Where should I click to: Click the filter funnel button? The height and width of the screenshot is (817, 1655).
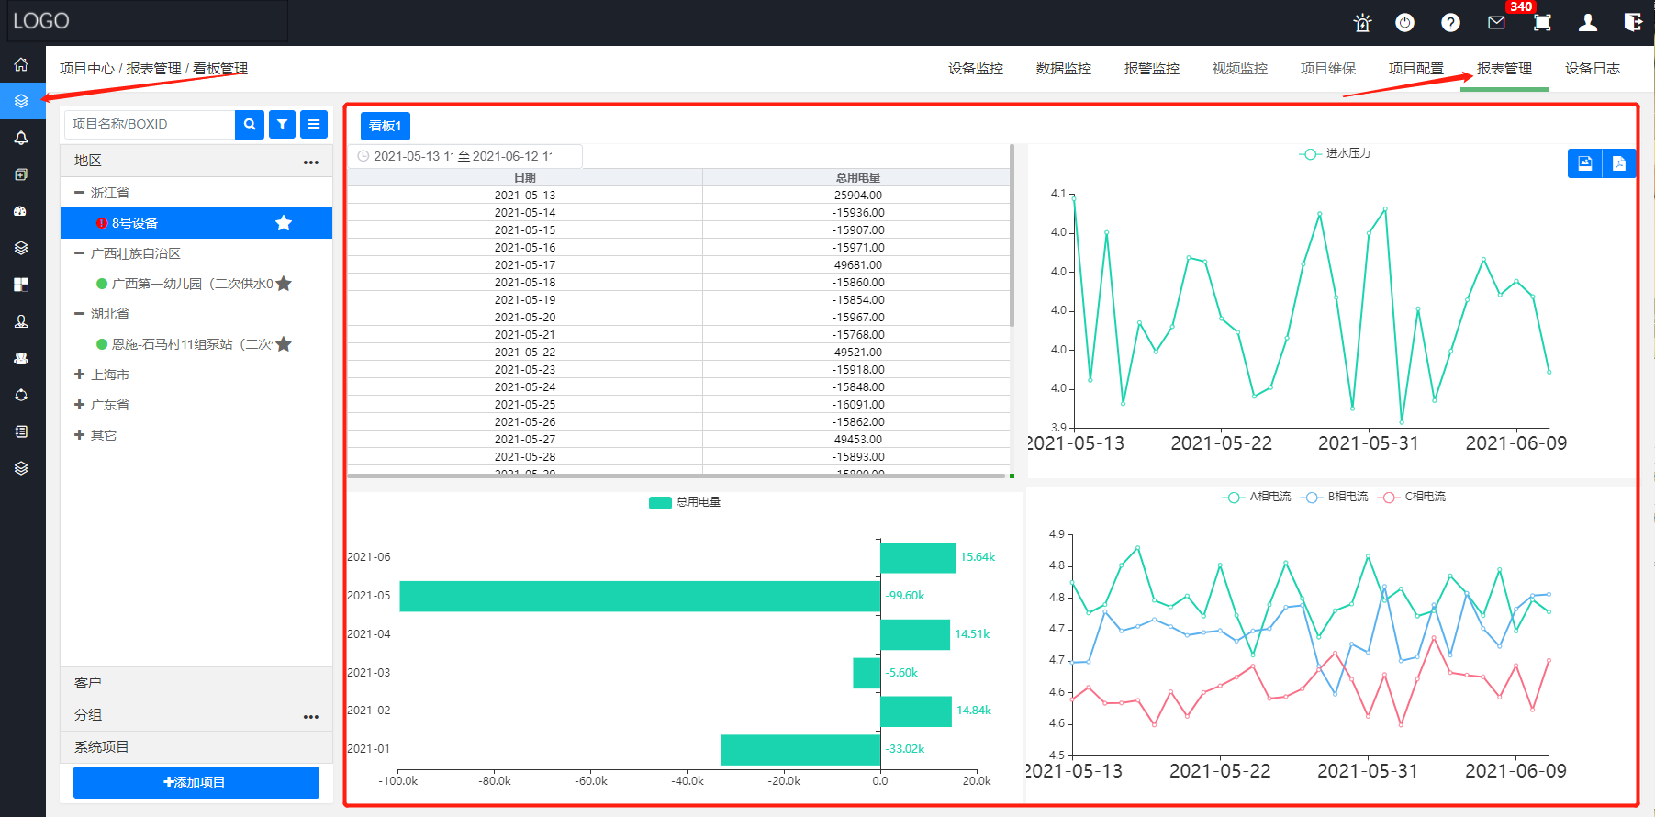(283, 124)
